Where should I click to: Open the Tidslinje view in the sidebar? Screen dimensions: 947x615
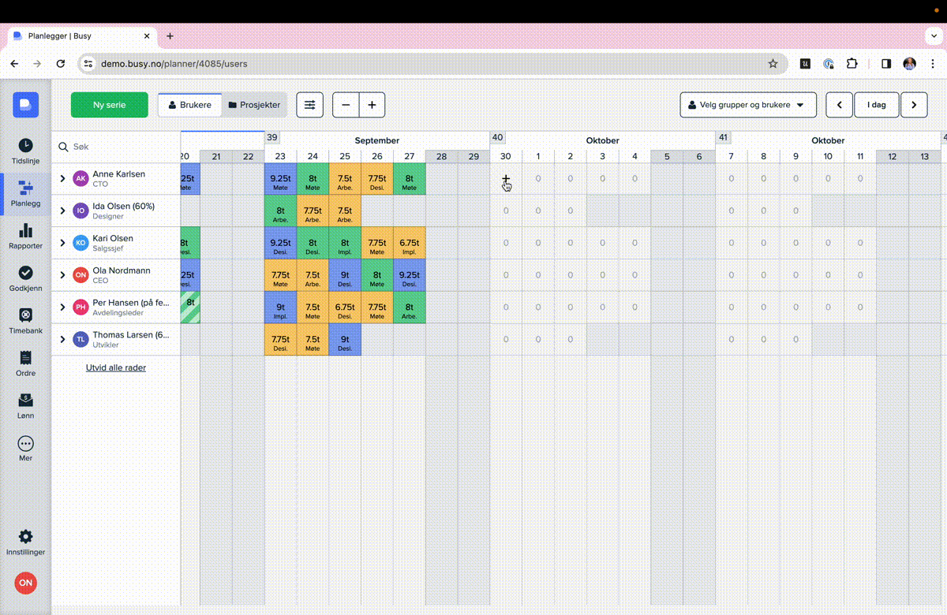pyautogui.click(x=25, y=150)
